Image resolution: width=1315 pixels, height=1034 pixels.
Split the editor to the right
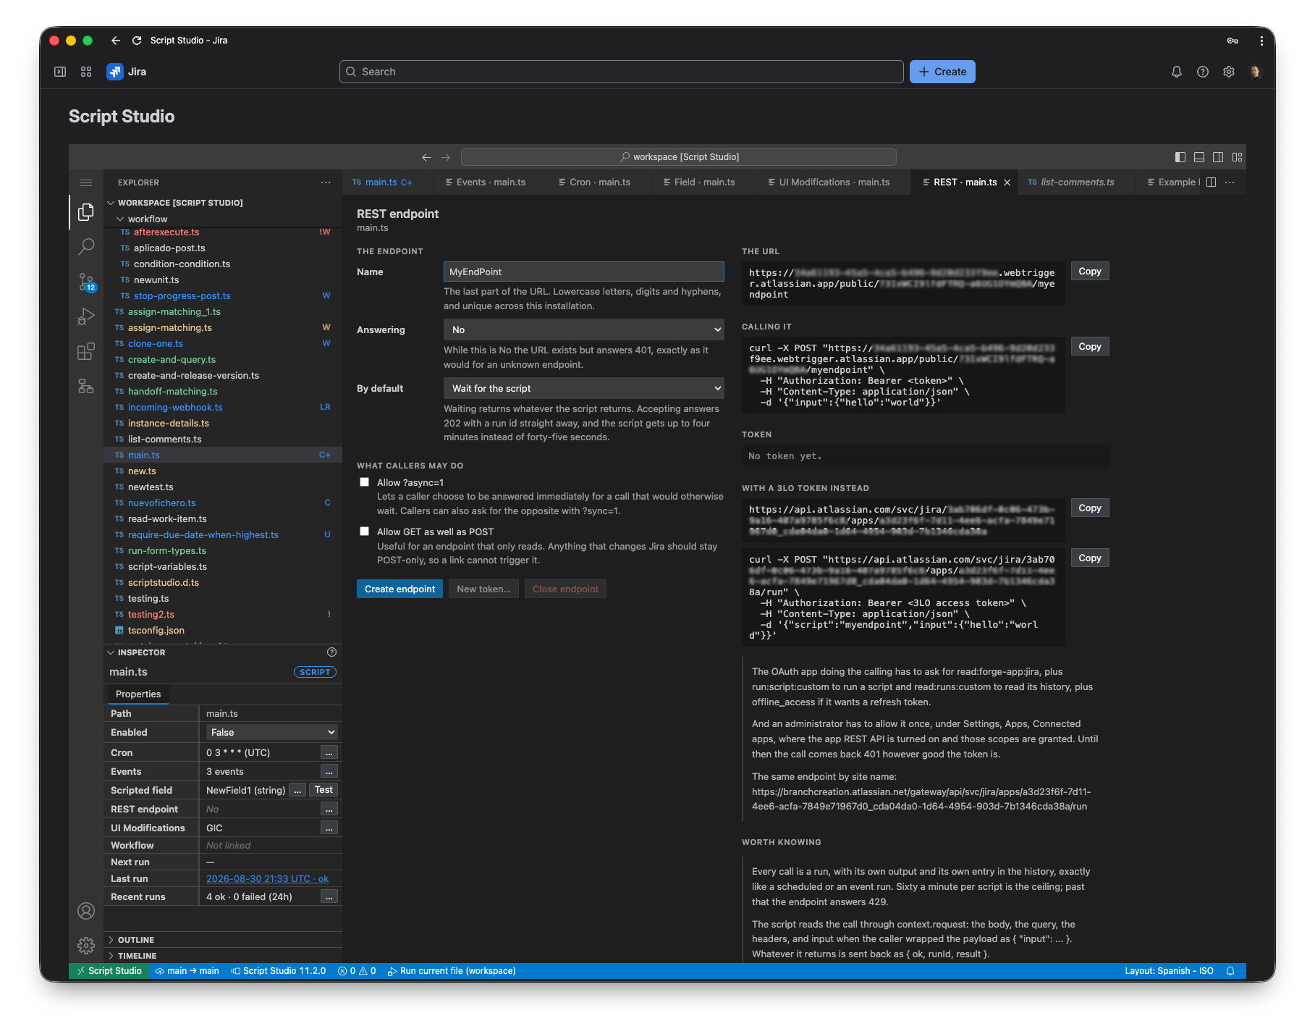click(1212, 182)
